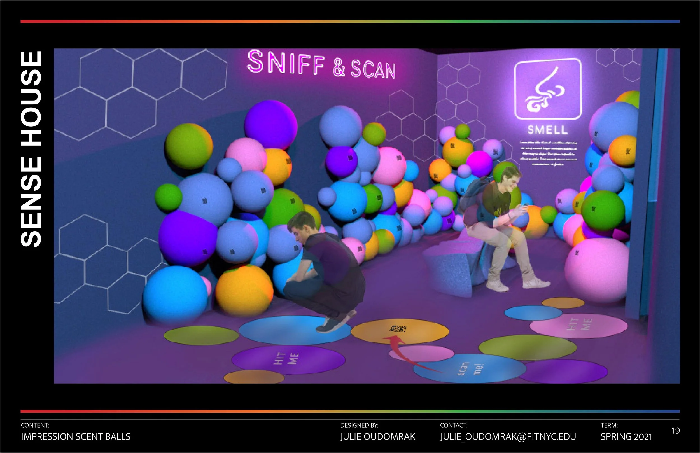Click the SNIFF & SCAN neon sign
Screen dimensions: 700x453
[x=321, y=65]
